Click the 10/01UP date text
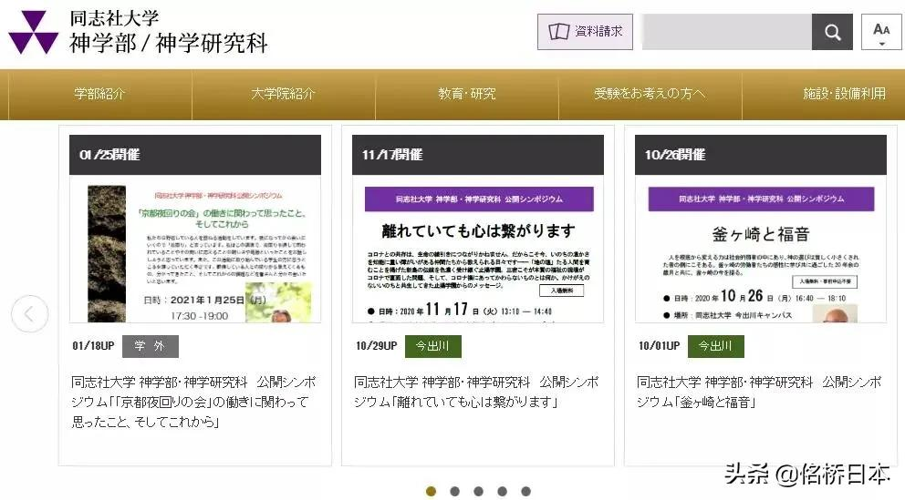The width and height of the screenshot is (905, 500). (x=659, y=346)
